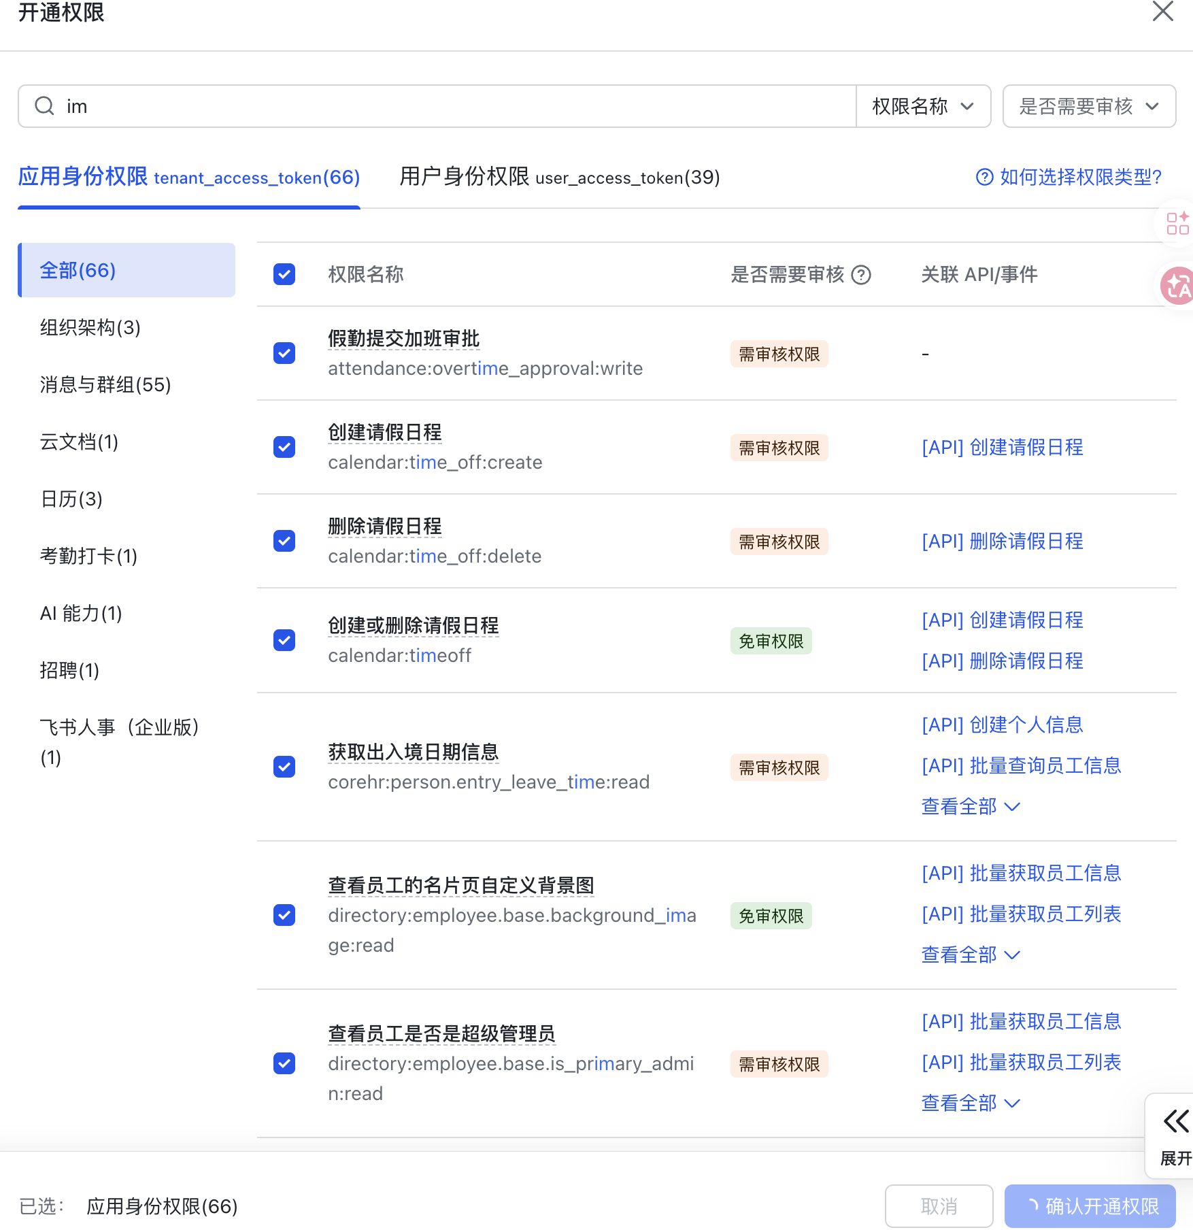The height and width of the screenshot is (1230, 1193).
Task: Switch to the 用户身份权限 tab
Action: [x=558, y=178]
